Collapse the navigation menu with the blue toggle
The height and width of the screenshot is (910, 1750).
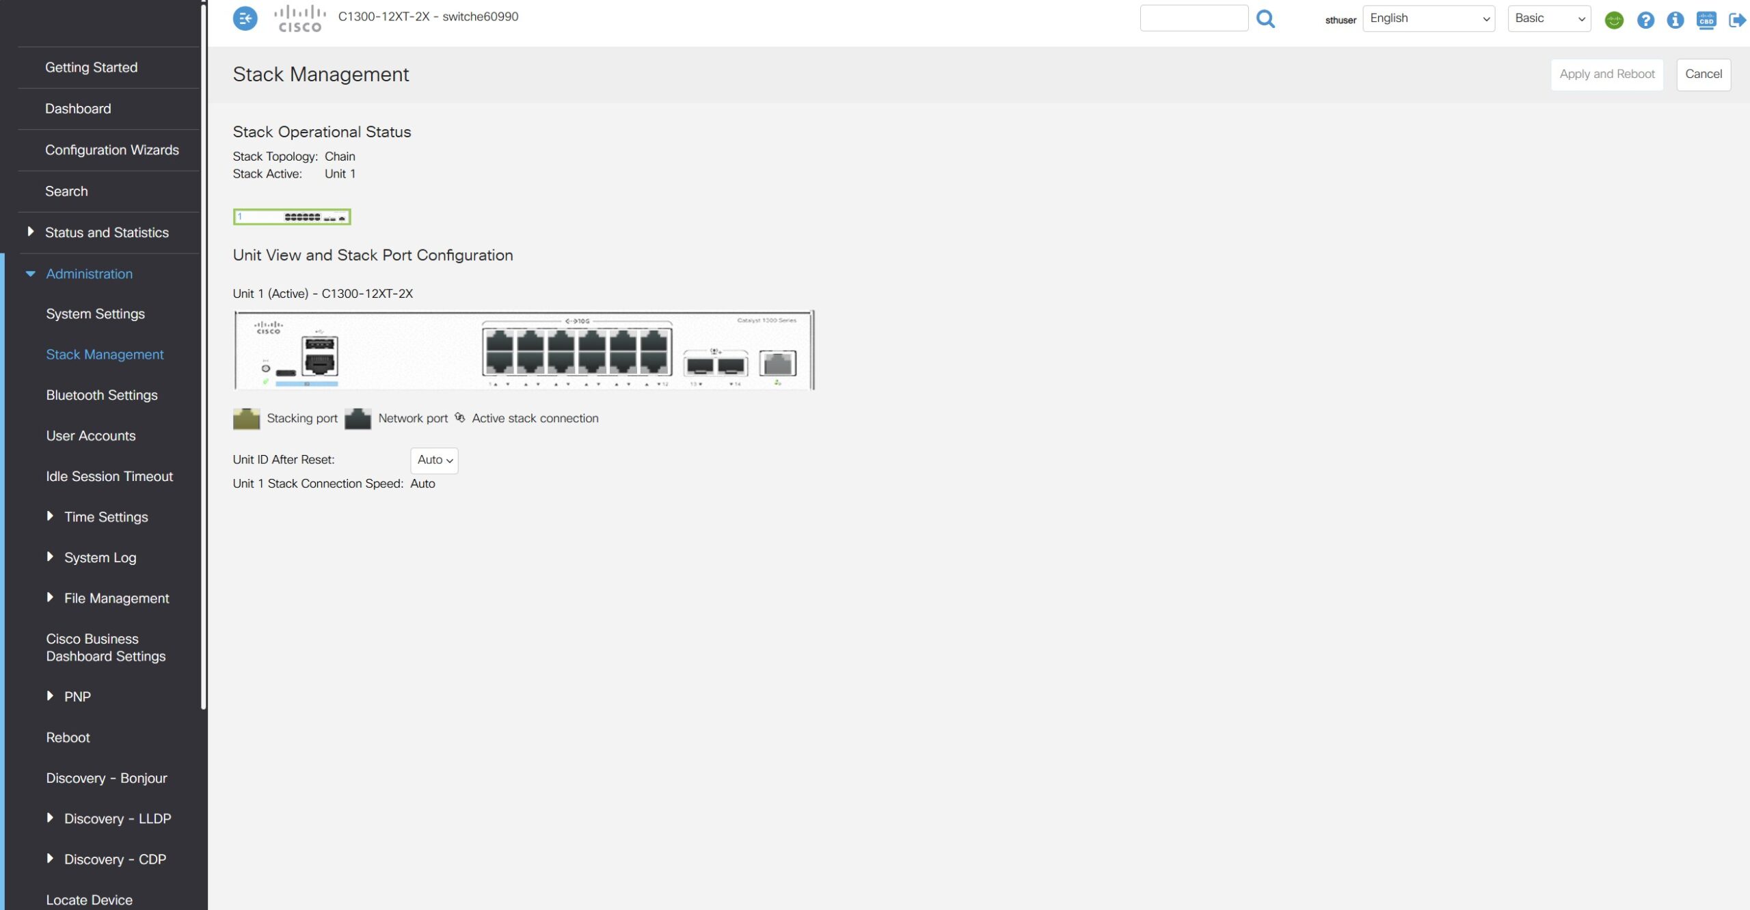pos(245,18)
